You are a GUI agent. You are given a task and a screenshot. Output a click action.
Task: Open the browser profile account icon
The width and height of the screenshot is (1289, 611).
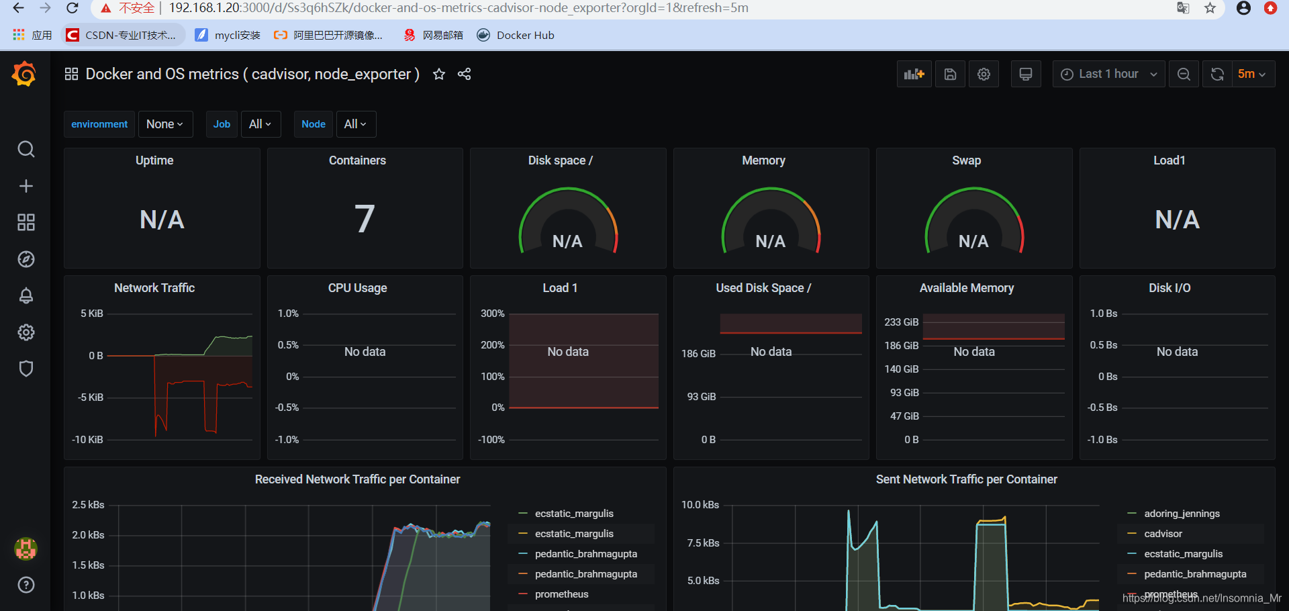pyautogui.click(x=1243, y=8)
